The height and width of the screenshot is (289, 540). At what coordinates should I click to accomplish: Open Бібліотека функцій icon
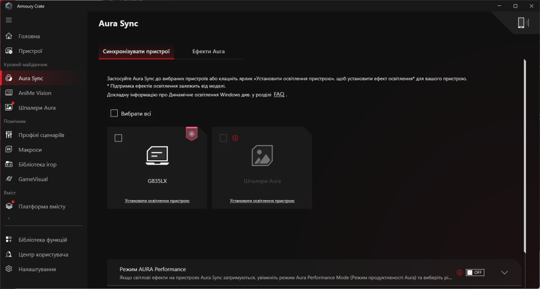point(9,240)
